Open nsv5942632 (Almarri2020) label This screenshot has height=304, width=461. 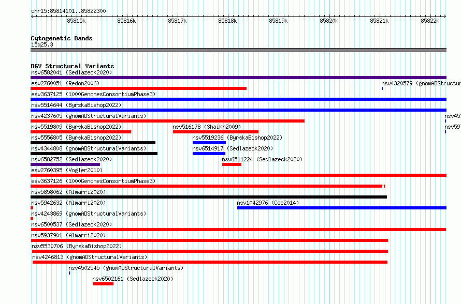68,203
